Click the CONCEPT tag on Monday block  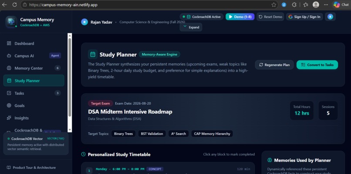pyautogui.click(x=155, y=169)
